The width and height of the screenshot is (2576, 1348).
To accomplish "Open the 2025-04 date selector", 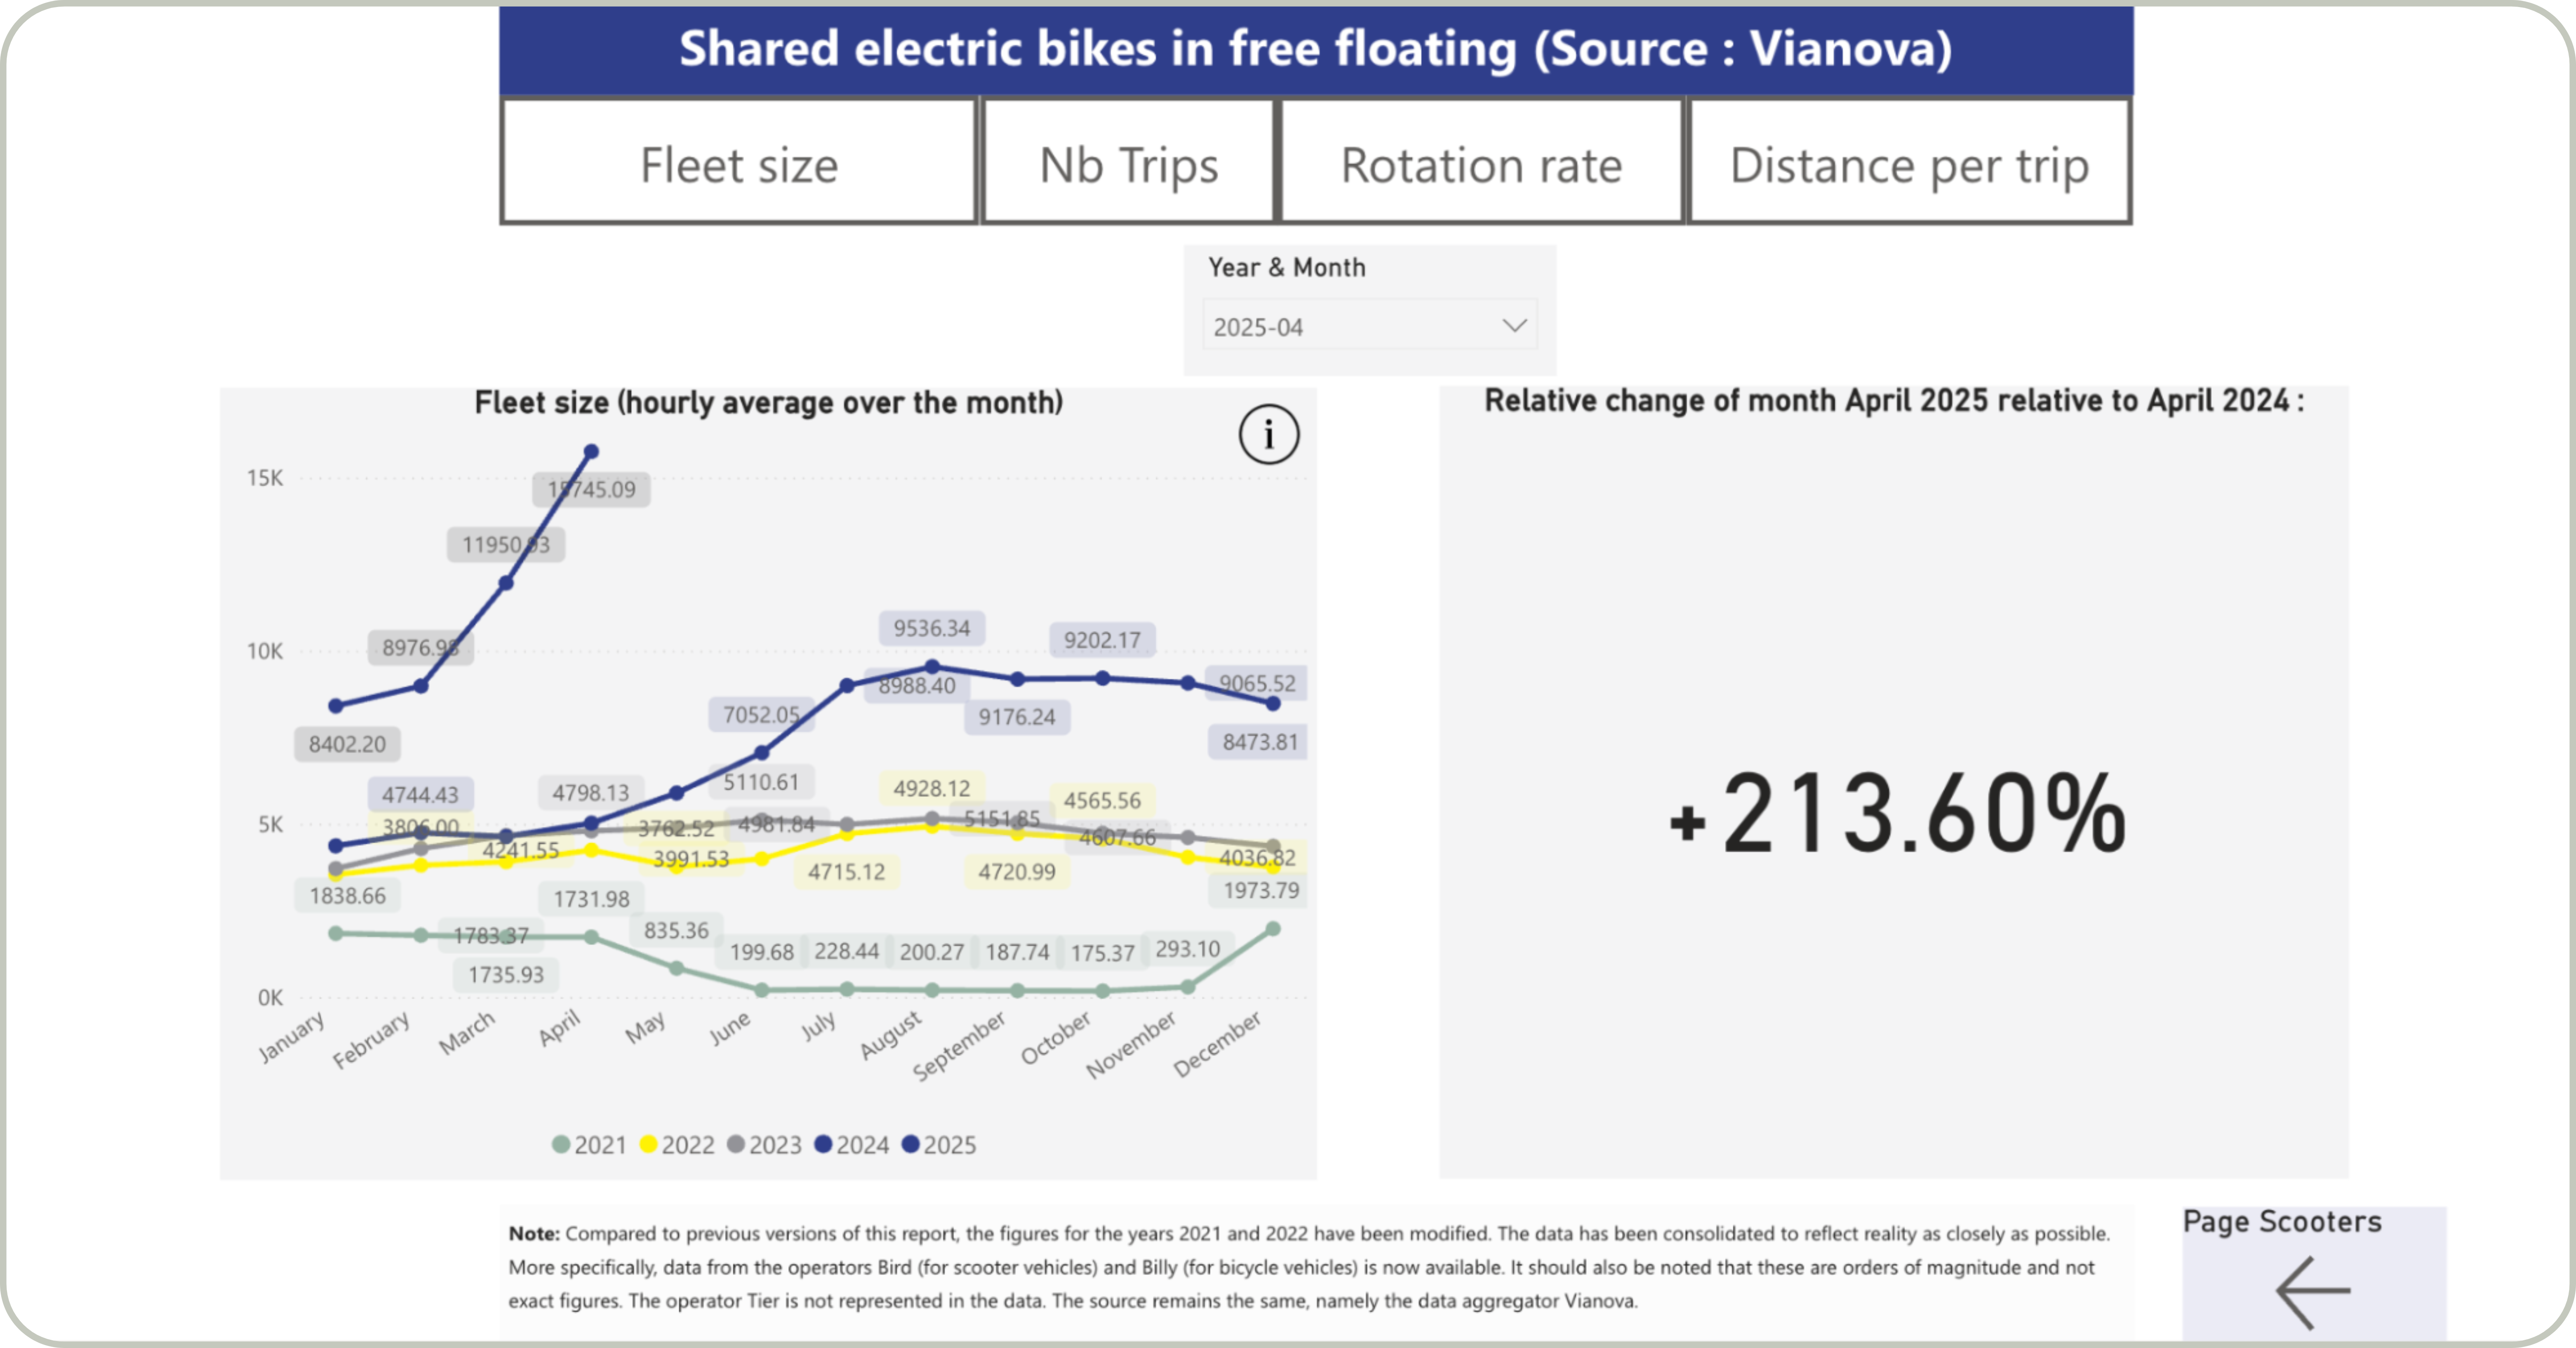I will 1369,326.
